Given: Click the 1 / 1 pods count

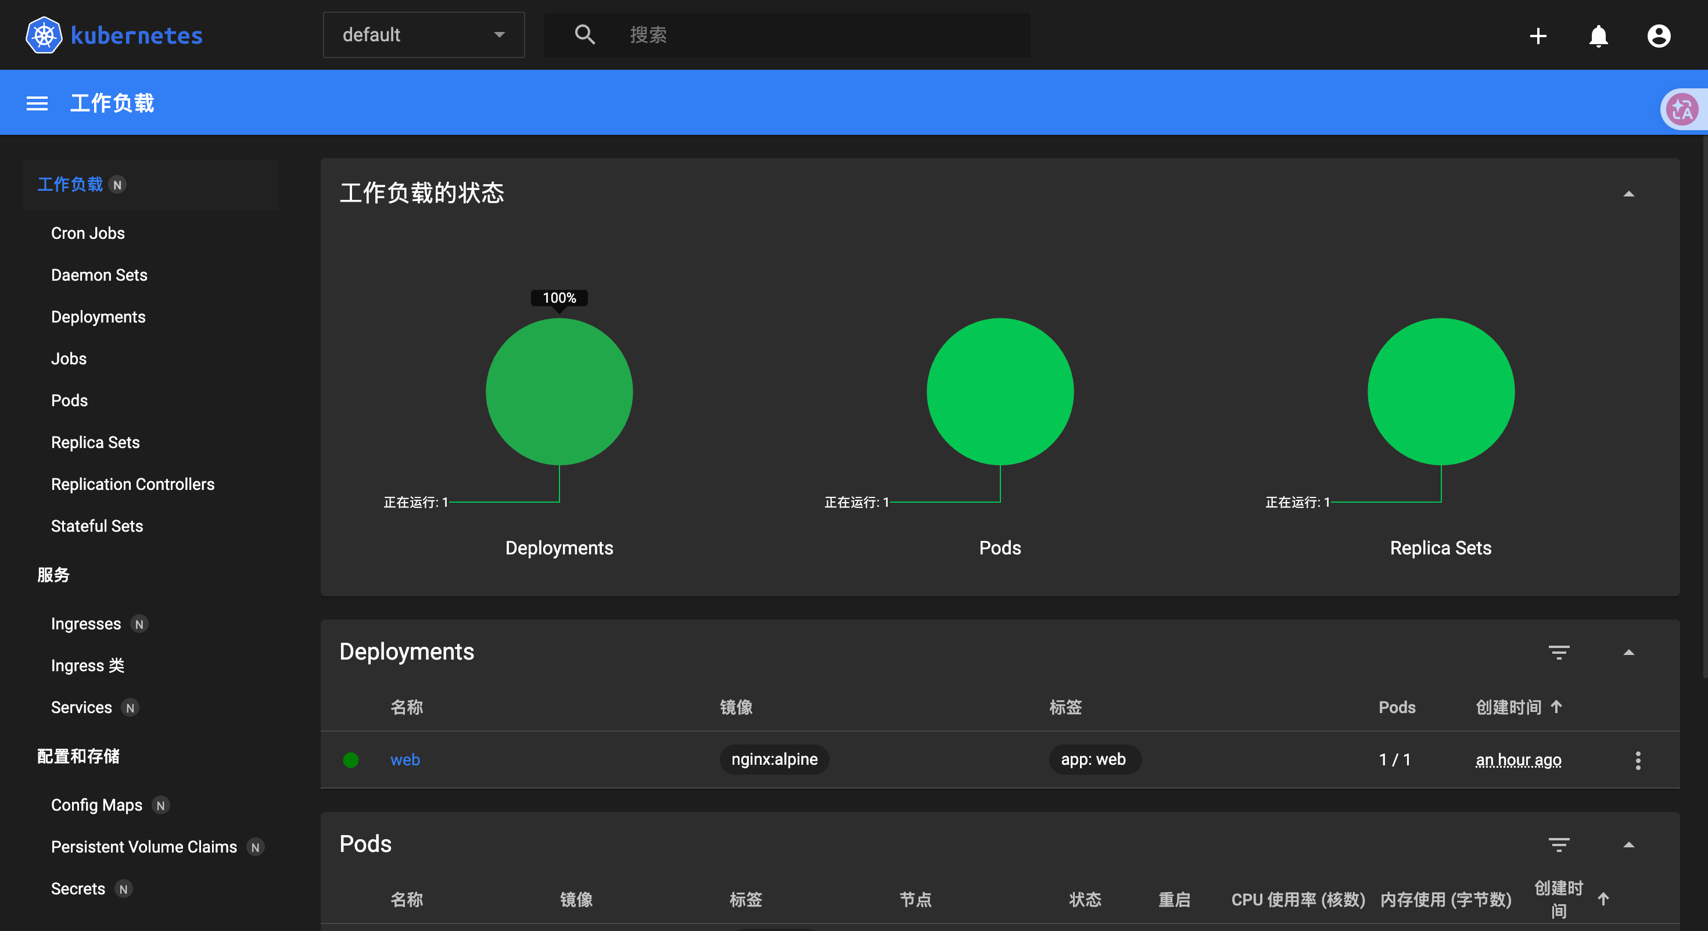Looking at the screenshot, I should point(1395,760).
